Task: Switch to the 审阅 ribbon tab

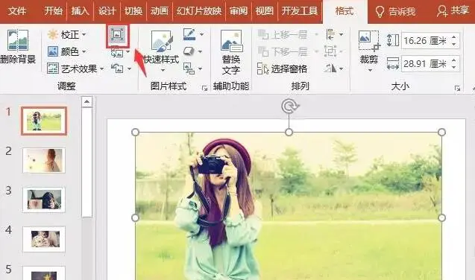Action: click(x=239, y=11)
